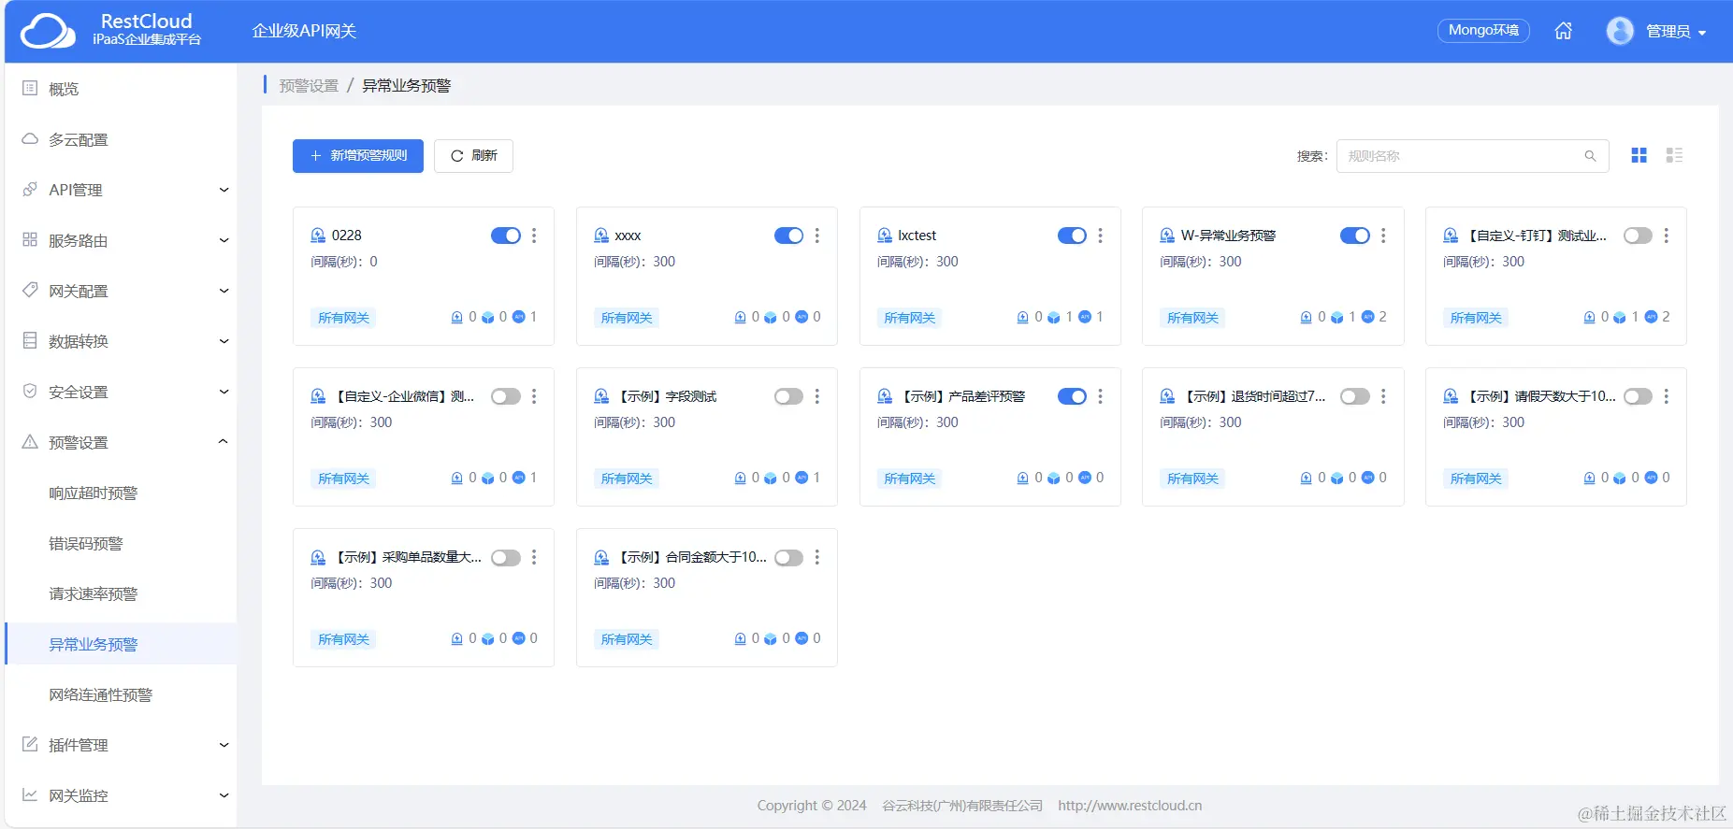Expand the 插件管理 menu chevron
Image resolution: width=1733 pixels, height=829 pixels.
tap(224, 745)
